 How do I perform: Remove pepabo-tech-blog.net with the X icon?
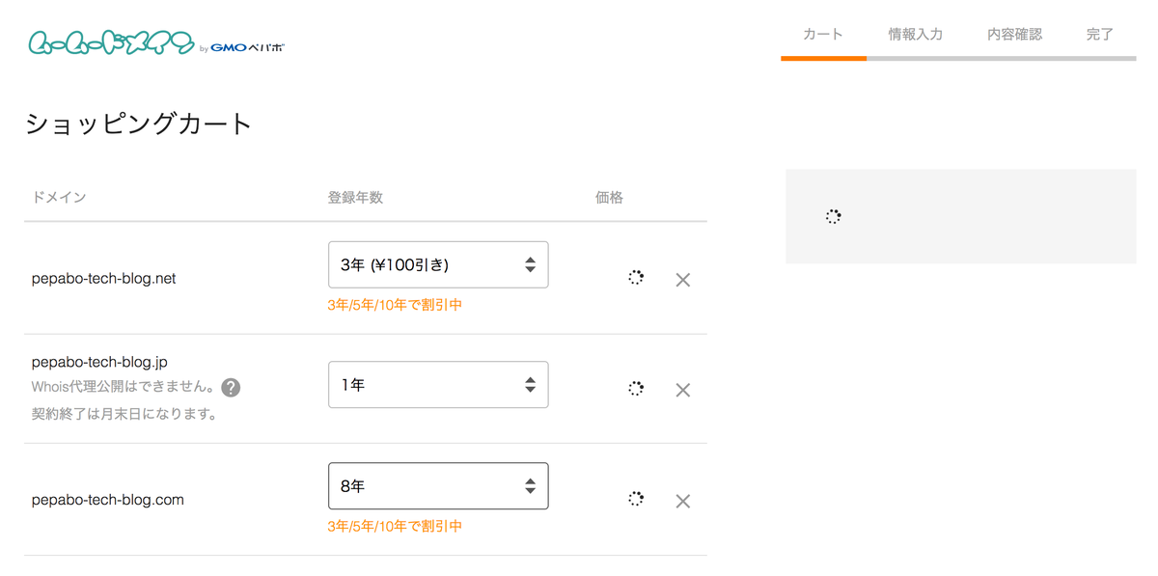click(683, 280)
